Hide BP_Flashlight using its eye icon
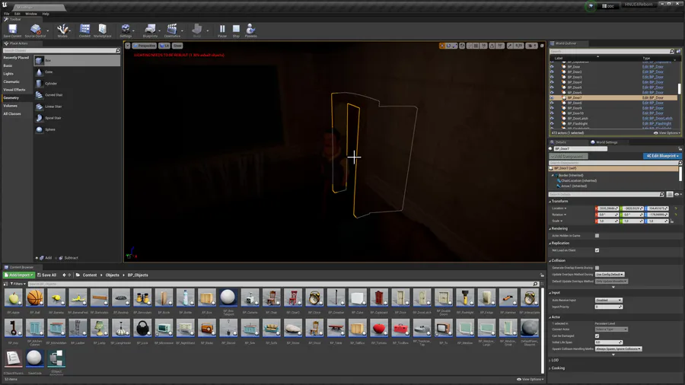Image resolution: width=685 pixels, height=385 pixels. point(552,123)
